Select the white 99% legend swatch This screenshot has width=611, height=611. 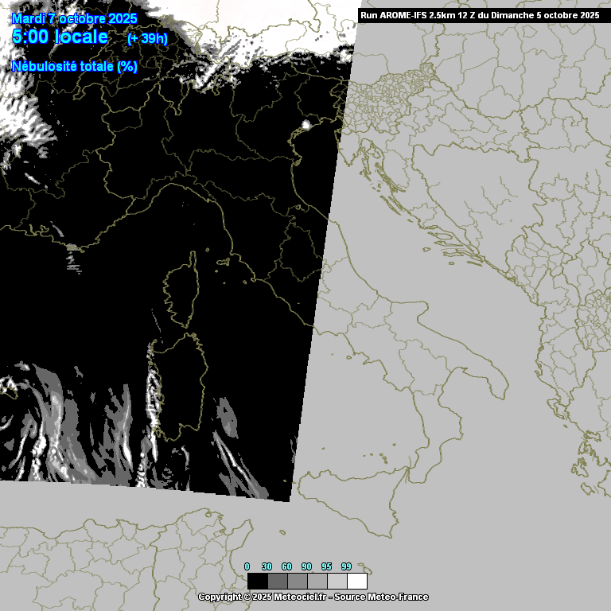357,581
